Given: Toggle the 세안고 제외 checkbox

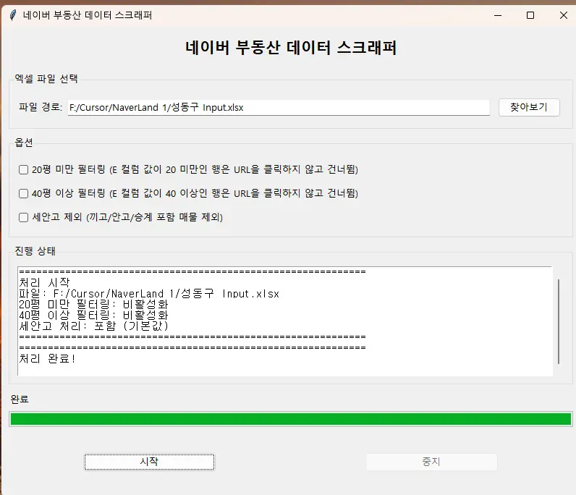Looking at the screenshot, I should coord(23,217).
